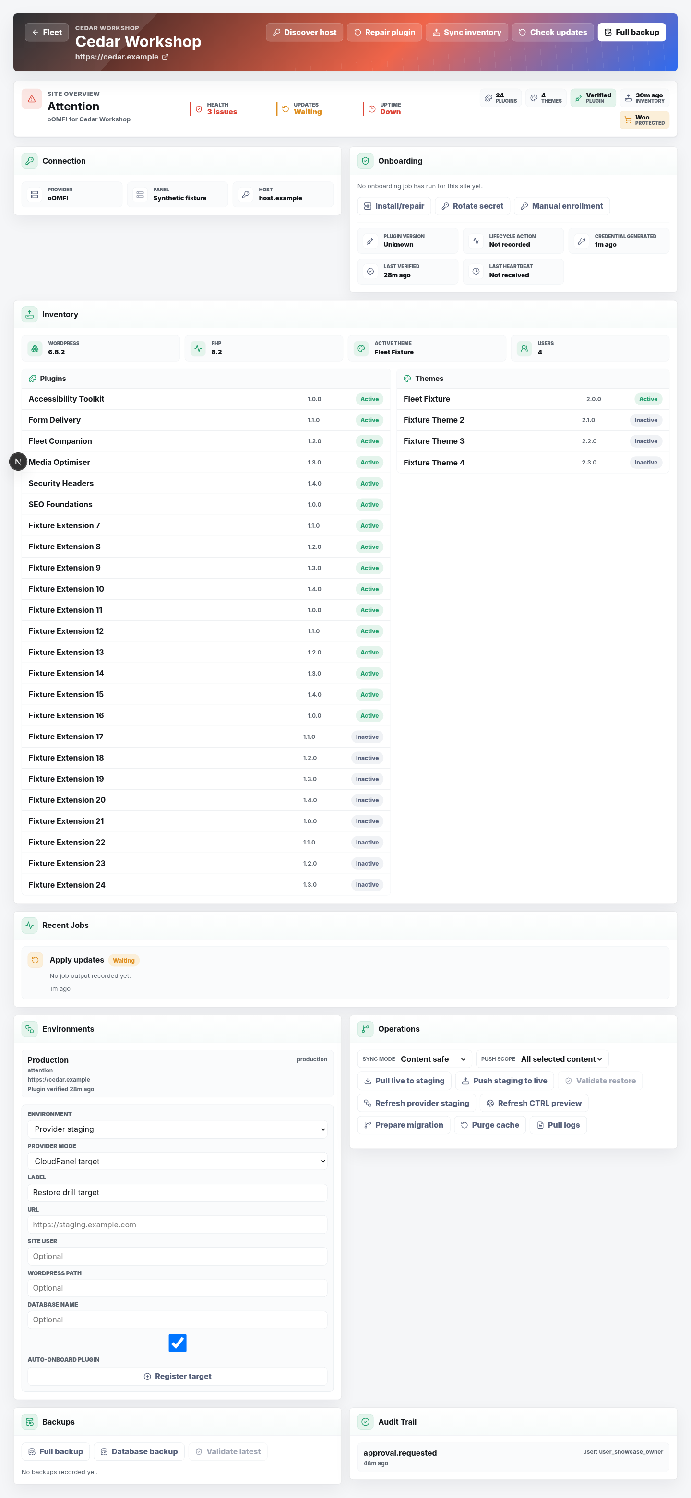Click the Operations branch icon
Screen dimensions: 691x1498
pyautogui.click(x=365, y=1029)
